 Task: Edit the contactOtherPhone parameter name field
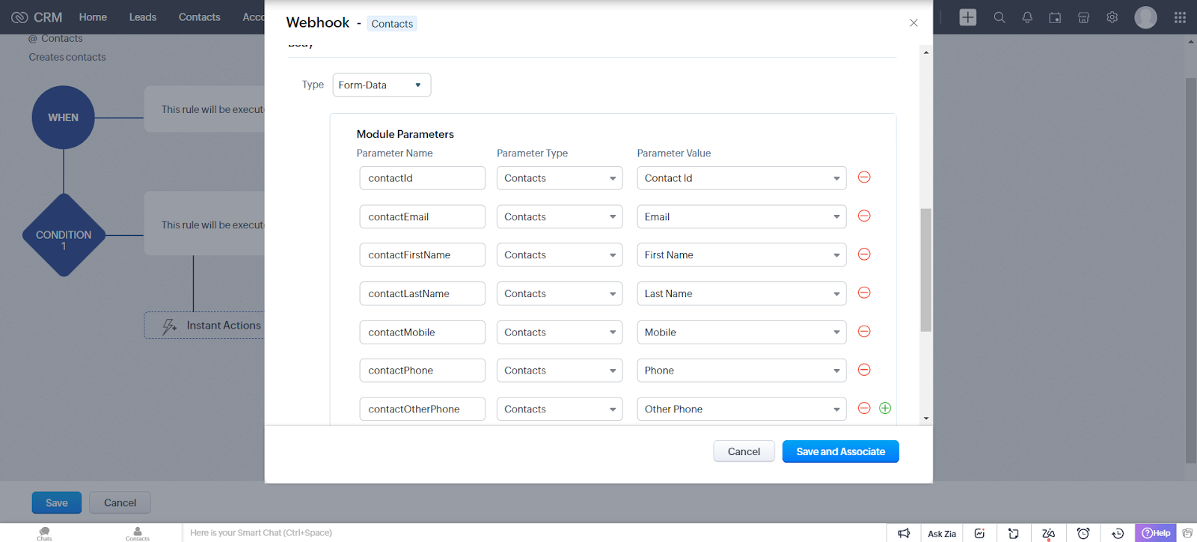(x=423, y=409)
